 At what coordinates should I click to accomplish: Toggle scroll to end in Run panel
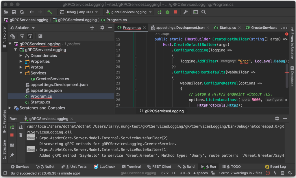pos(21,127)
